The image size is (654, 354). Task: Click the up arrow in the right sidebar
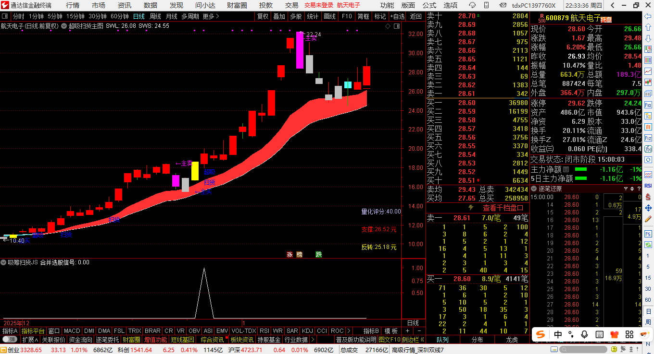(647, 27)
